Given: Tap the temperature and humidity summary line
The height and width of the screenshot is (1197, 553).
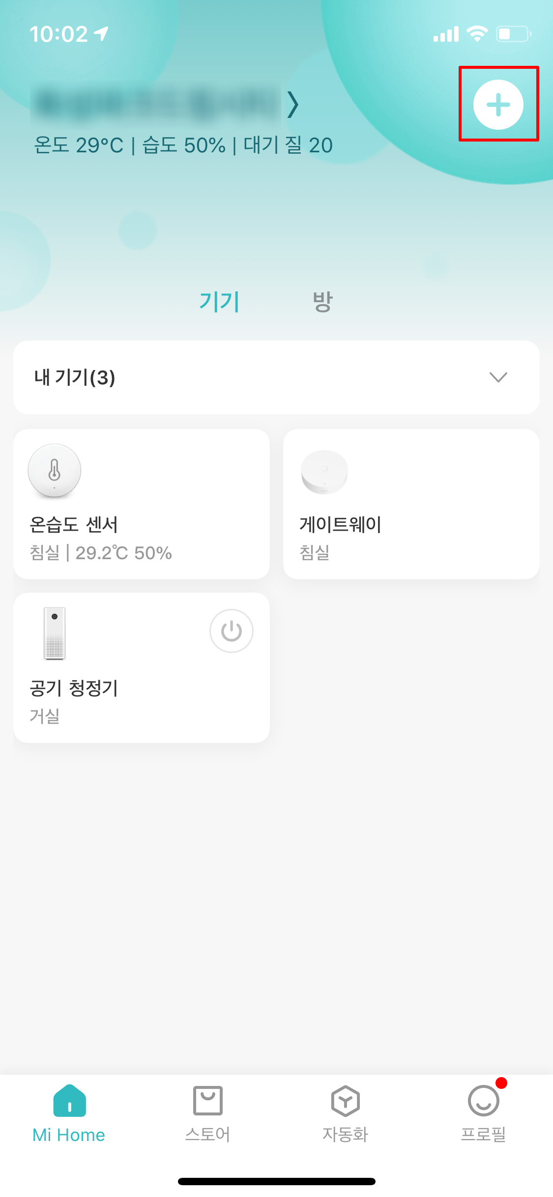Looking at the screenshot, I should [183, 145].
